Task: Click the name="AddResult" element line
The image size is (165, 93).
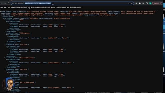Action: tap(40, 38)
